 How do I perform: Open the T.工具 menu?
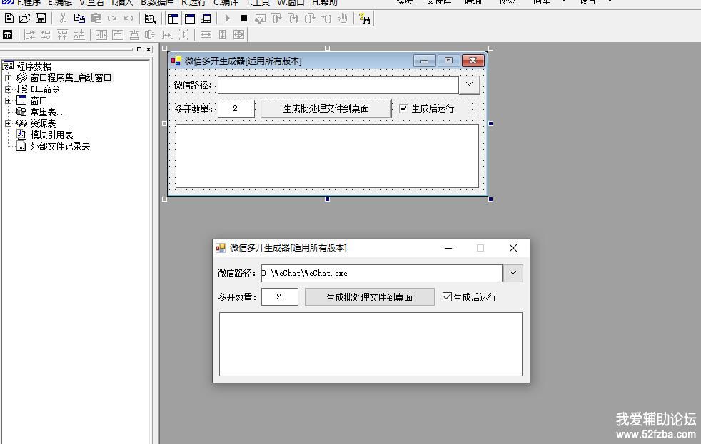click(x=258, y=3)
